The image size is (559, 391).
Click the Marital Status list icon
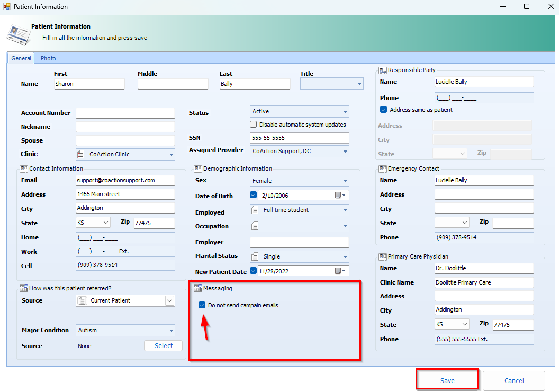pos(255,256)
